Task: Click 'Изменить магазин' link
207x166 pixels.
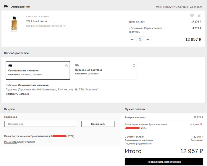Action: 17,94
